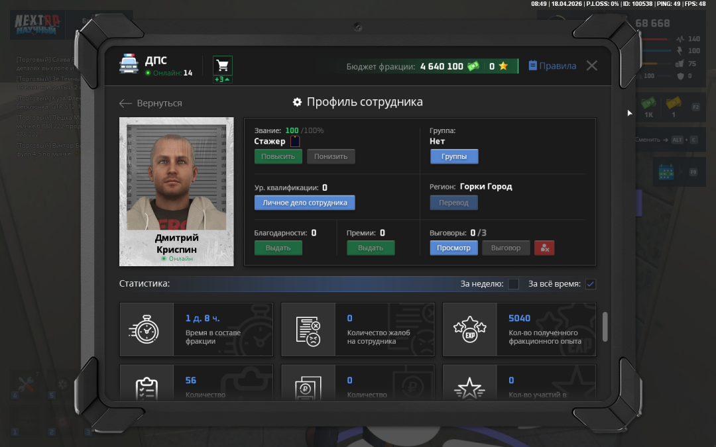The height and width of the screenshot is (447, 716).
Task: Click Дмитрий Криспин's profile photo
Action: pos(176,176)
